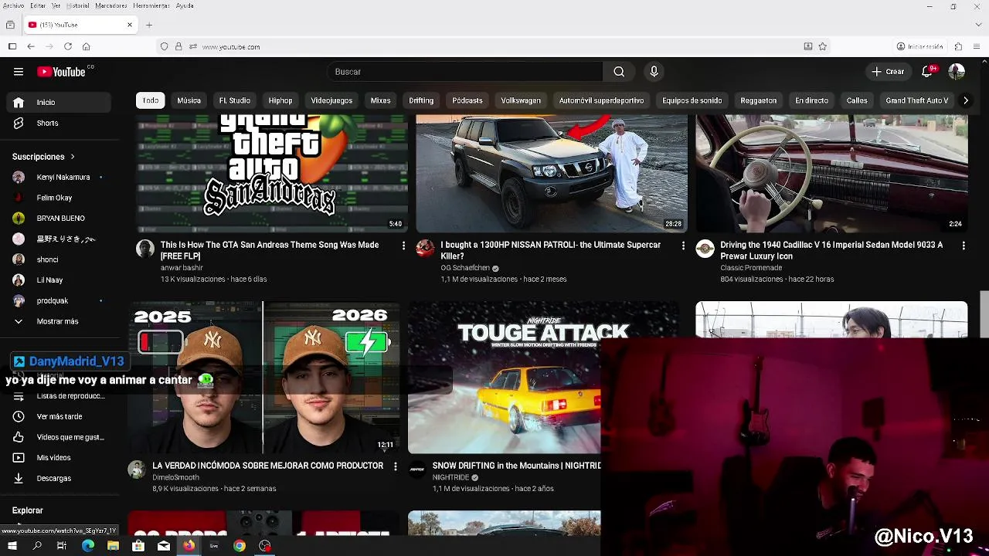Open File Explorer from the taskbar
The height and width of the screenshot is (556, 989).
114,546
